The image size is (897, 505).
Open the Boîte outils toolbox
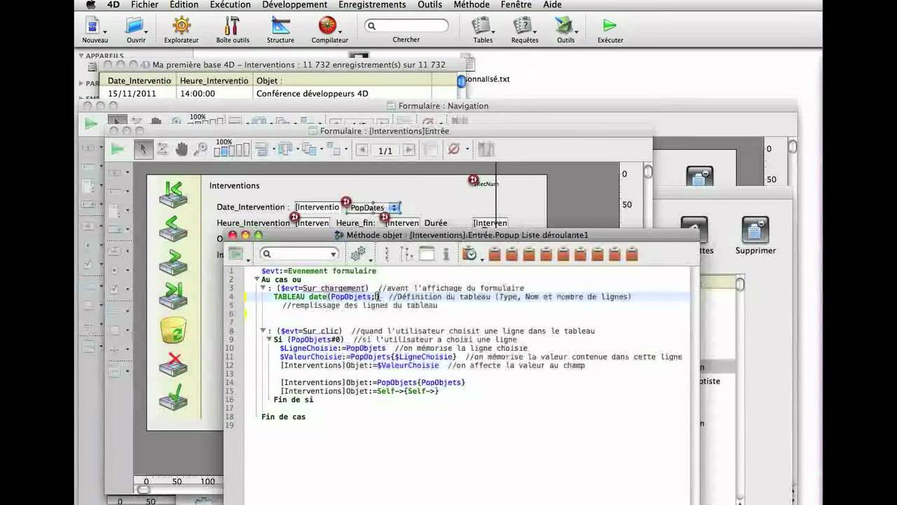(231, 25)
